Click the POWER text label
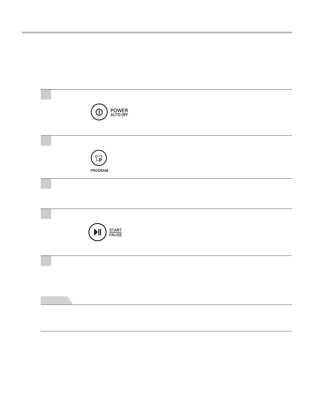This screenshot has height=409, width=314. (x=119, y=111)
